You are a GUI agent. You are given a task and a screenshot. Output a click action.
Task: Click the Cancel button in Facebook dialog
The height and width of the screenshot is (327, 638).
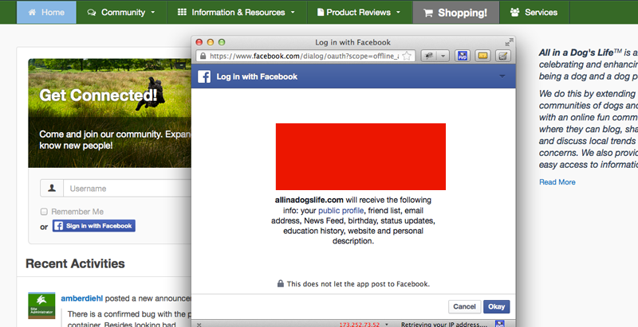click(464, 307)
